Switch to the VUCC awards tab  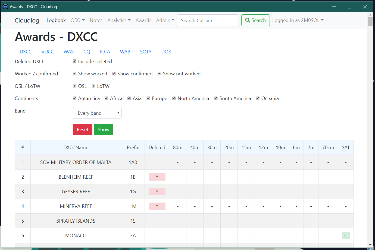[x=48, y=52]
